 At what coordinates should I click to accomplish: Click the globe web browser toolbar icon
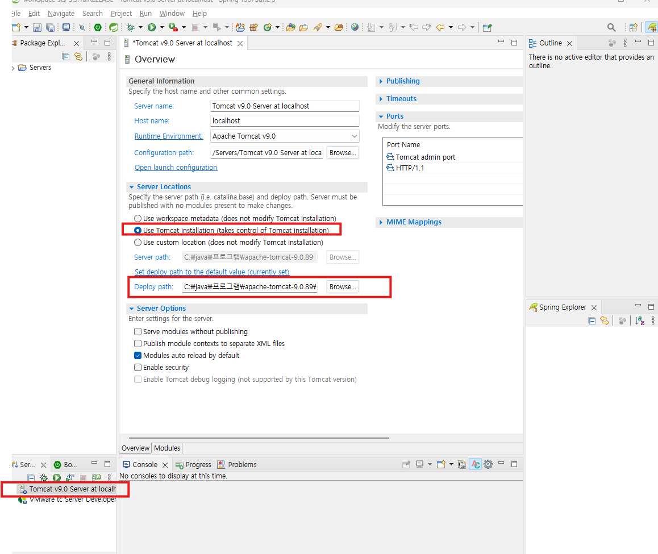click(355, 28)
